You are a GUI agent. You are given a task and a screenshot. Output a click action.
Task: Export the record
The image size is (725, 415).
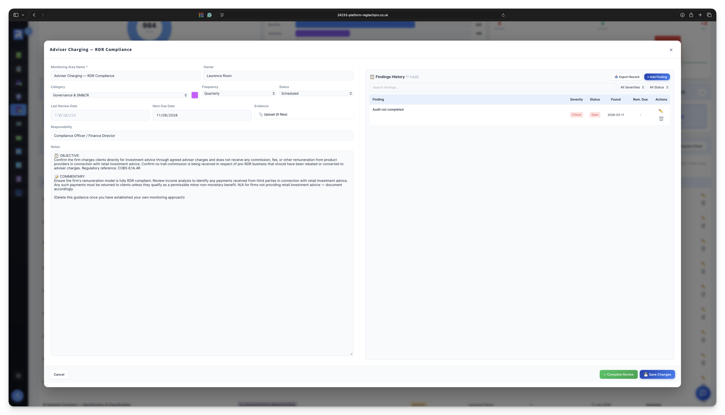point(627,77)
